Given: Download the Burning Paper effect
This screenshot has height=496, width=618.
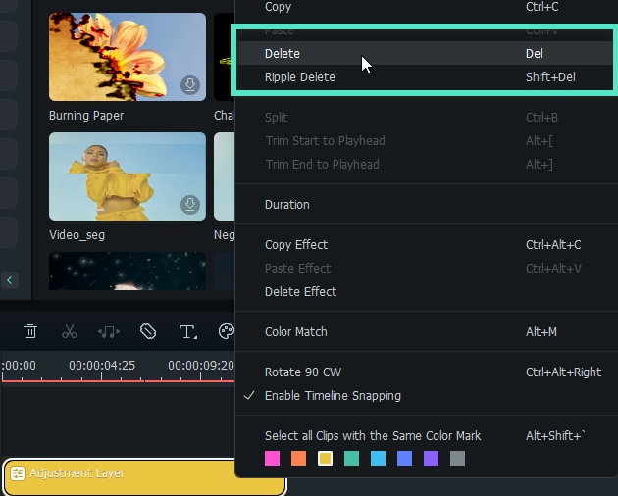Looking at the screenshot, I should click(x=190, y=84).
